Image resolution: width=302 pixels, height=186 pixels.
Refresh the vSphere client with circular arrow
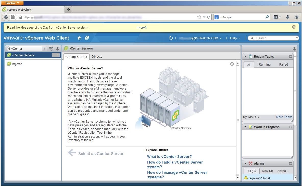click(171, 38)
